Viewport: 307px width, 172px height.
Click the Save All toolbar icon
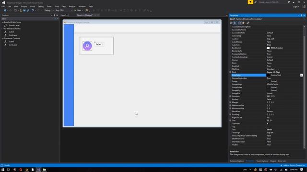click(x=28, y=11)
